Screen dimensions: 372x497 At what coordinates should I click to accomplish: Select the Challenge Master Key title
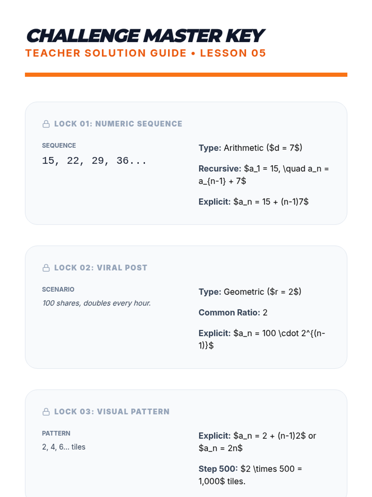[145, 36]
